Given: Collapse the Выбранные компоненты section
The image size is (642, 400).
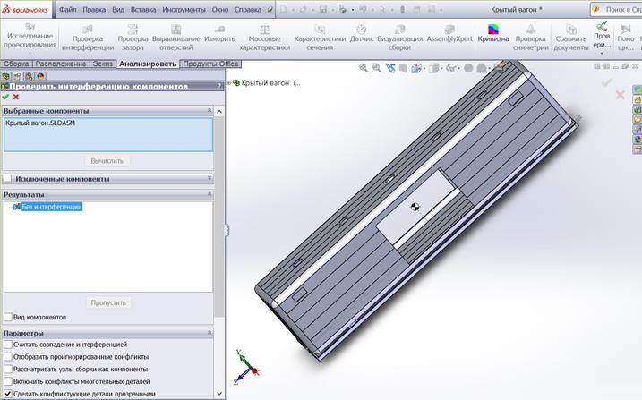Looking at the screenshot, I should [x=209, y=111].
